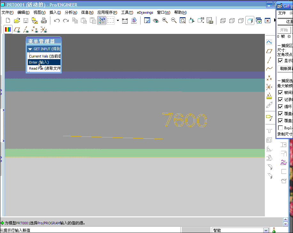Create a datum plane from the right toolbar
293x233 pixels.
(x=269, y=51)
